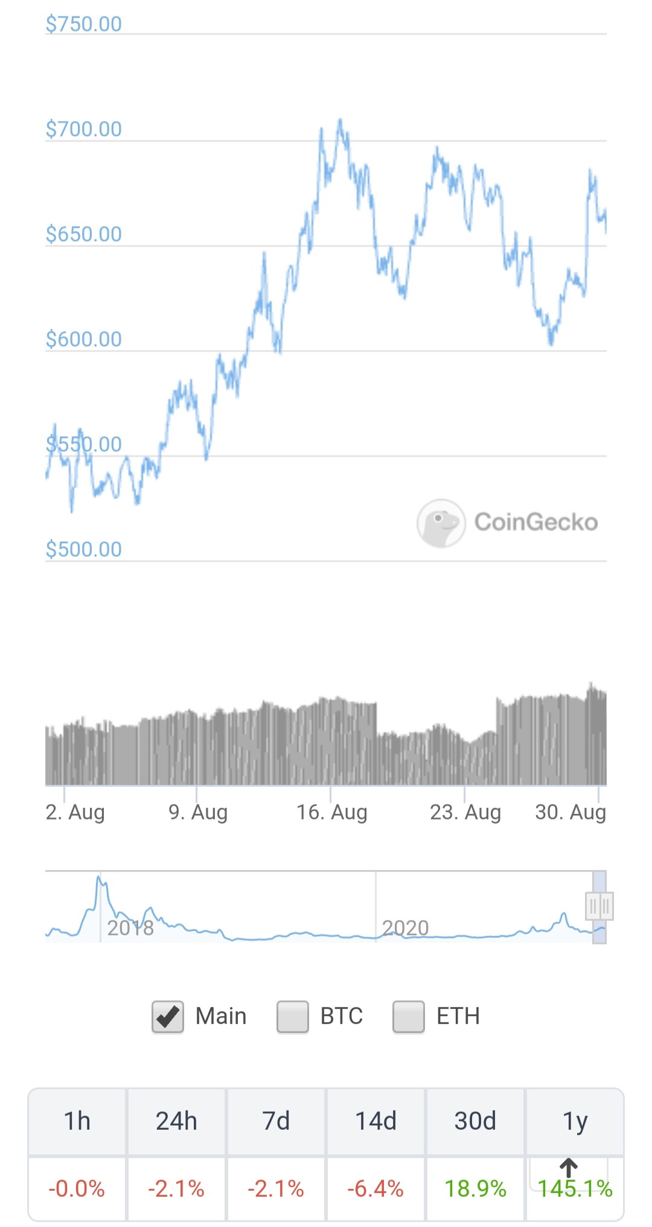Click the 18.9% 30d change value
The height and width of the screenshot is (1227, 652).
(x=475, y=1189)
